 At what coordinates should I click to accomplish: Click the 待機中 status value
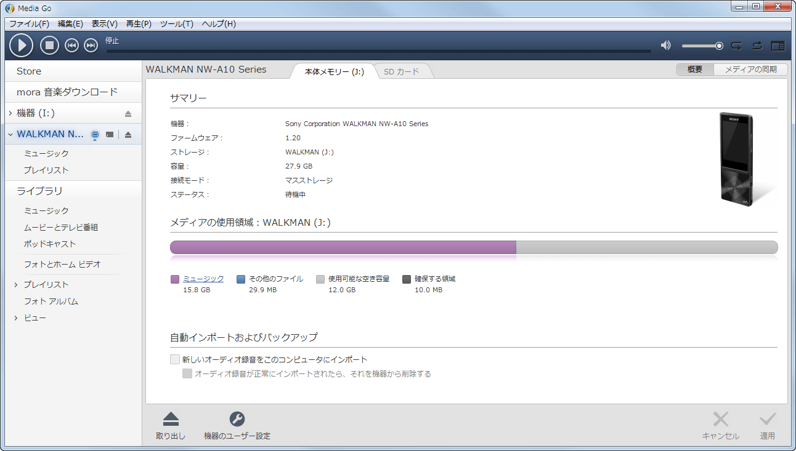pyautogui.click(x=296, y=194)
